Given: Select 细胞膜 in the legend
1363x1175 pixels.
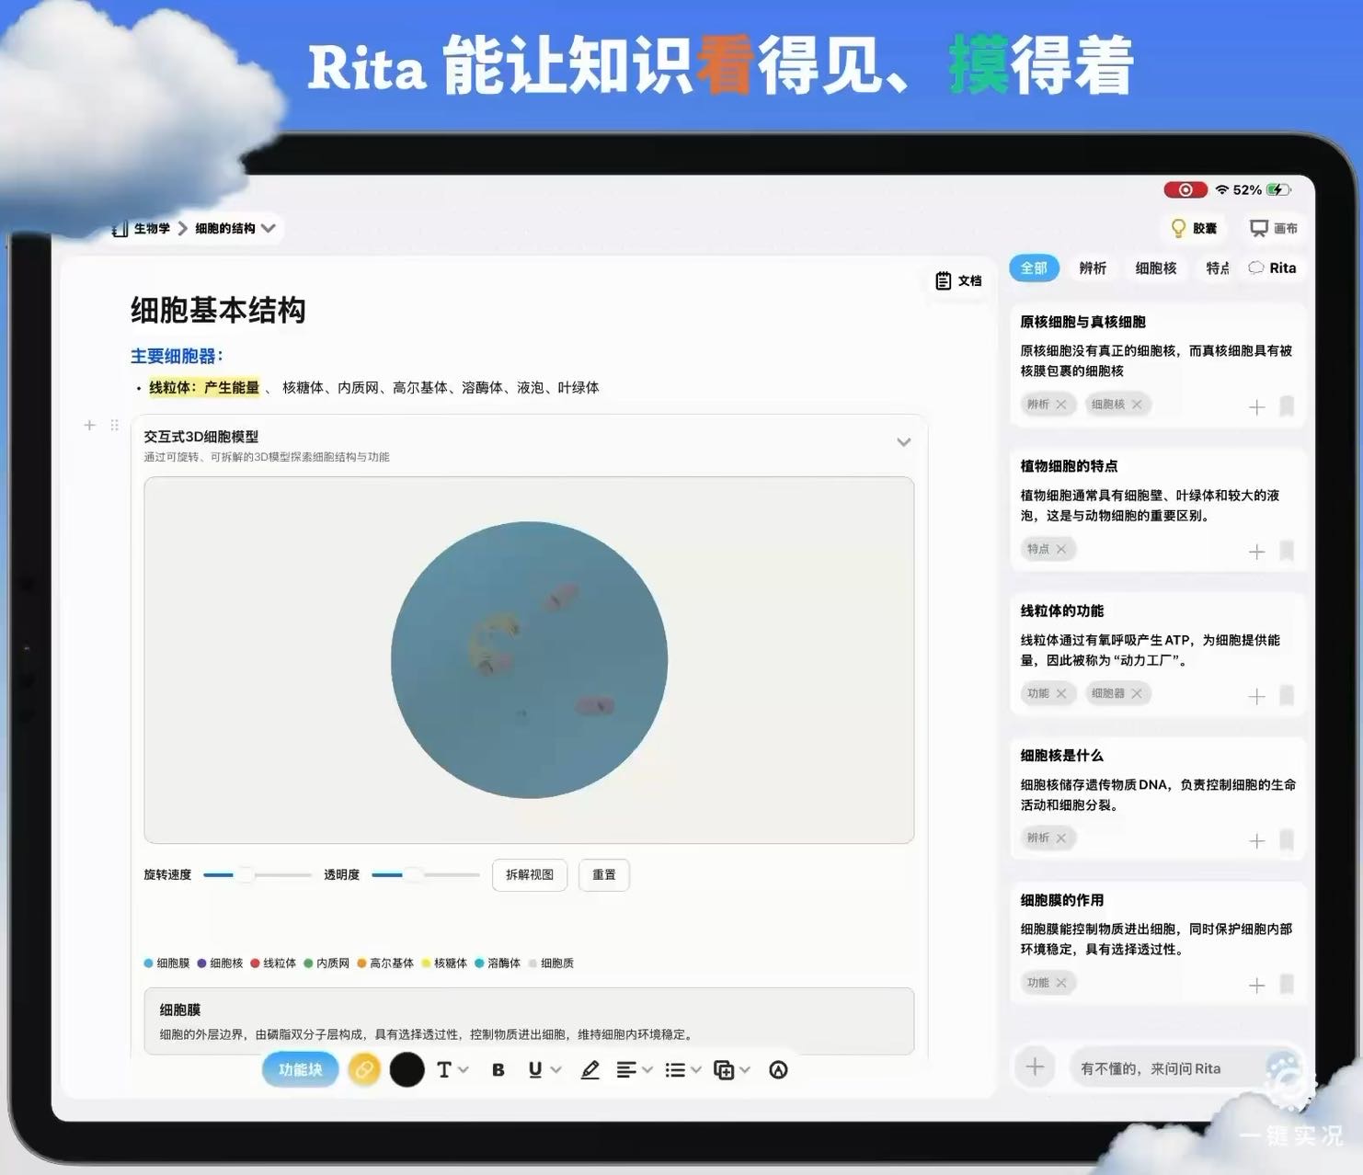Looking at the screenshot, I should 166,963.
